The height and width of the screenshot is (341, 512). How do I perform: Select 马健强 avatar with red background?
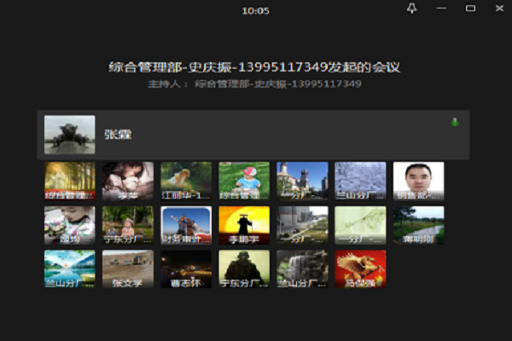360,269
